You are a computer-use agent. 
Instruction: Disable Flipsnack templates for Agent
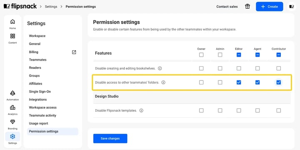click(x=257, y=110)
